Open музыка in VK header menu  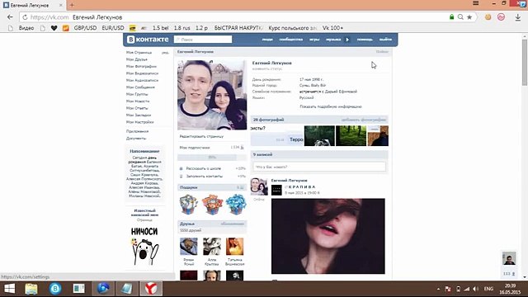333,40
